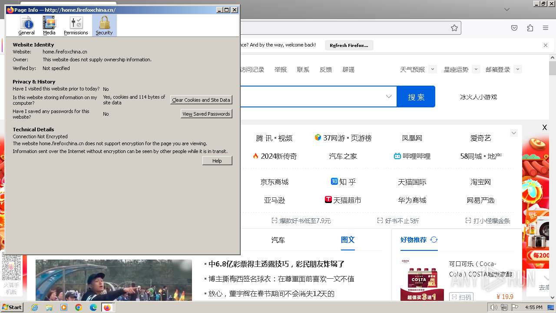Launch Internet Explorer from the taskbar
Viewport: 556px width, 313px height.
(34, 307)
